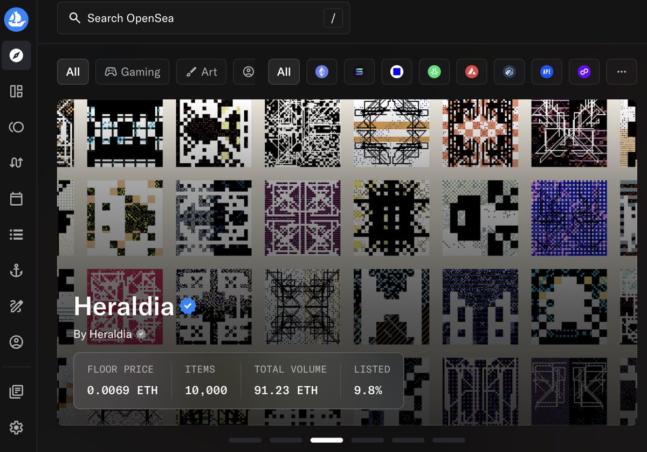Open the Discover compass icon in sidebar
Image resolution: width=647 pixels, height=452 pixels.
point(16,55)
